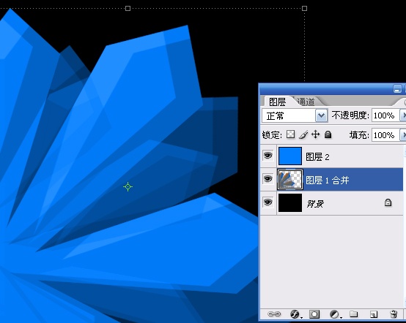
Task: Toggle 背景 layer visibility eye
Action: pos(268,202)
